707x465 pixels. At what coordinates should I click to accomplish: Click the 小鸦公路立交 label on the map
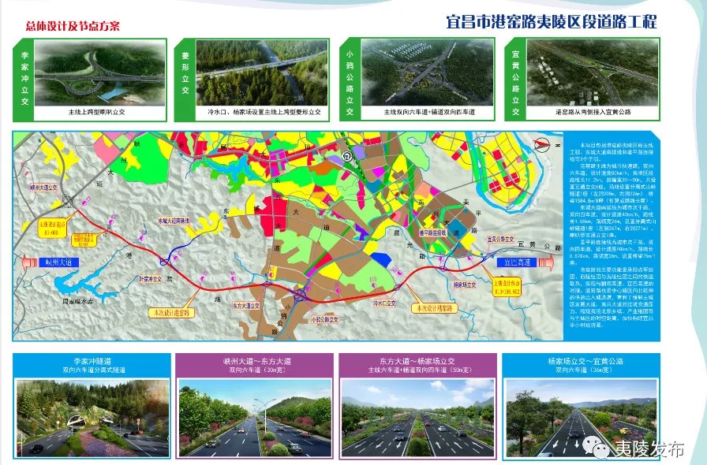pyautogui.click(x=324, y=319)
